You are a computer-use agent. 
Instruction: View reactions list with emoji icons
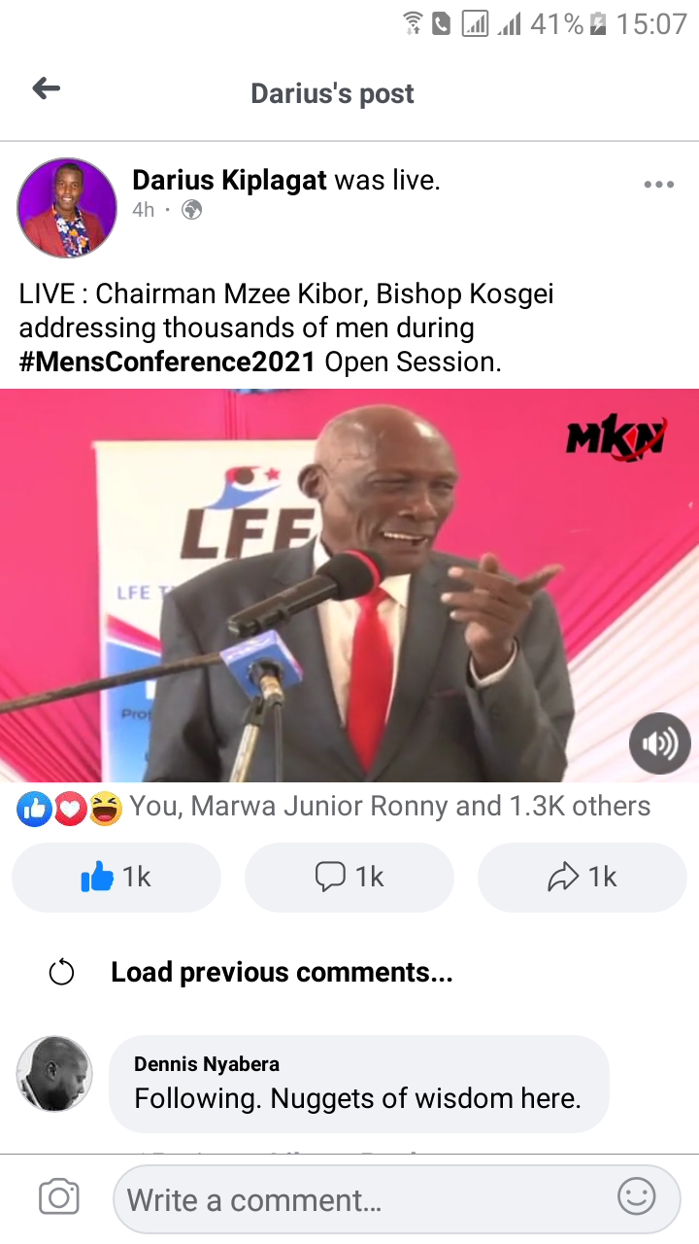[x=69, y=809]
